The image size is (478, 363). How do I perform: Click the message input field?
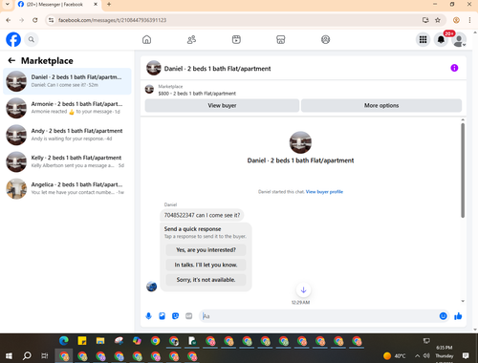(x=318, y=316)
